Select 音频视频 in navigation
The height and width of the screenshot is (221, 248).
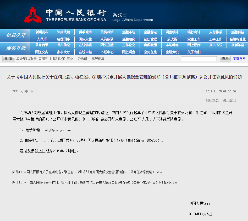click(x=150, y=45)
